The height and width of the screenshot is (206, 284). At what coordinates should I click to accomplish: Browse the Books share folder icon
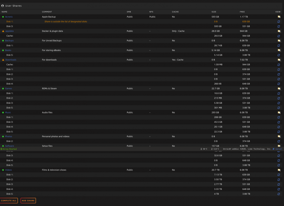(x=279, y=50)
